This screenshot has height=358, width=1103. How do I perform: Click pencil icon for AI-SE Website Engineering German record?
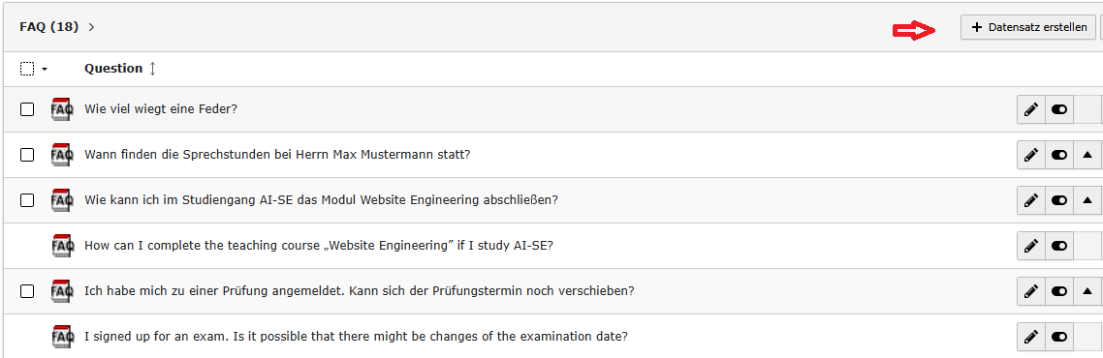tap(1031, 200)
